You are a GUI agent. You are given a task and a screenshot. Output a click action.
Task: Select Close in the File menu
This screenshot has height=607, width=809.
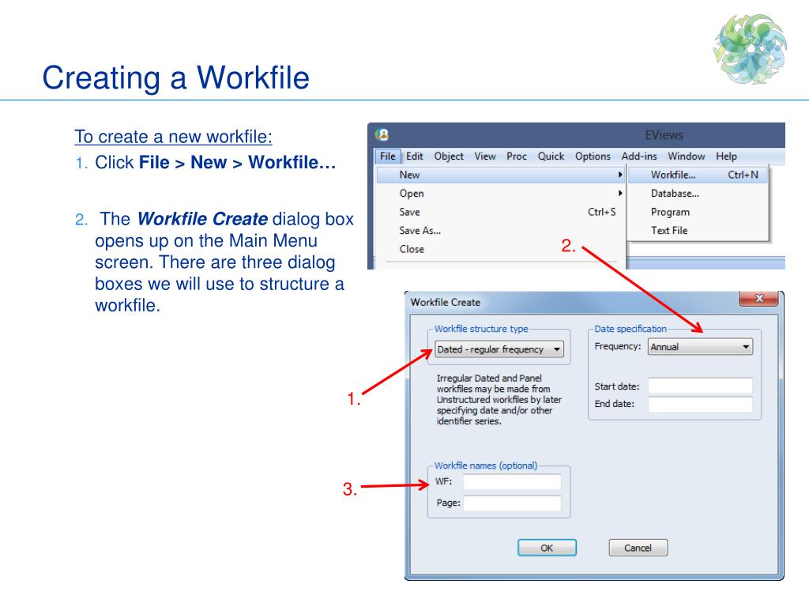coord(500,249)
